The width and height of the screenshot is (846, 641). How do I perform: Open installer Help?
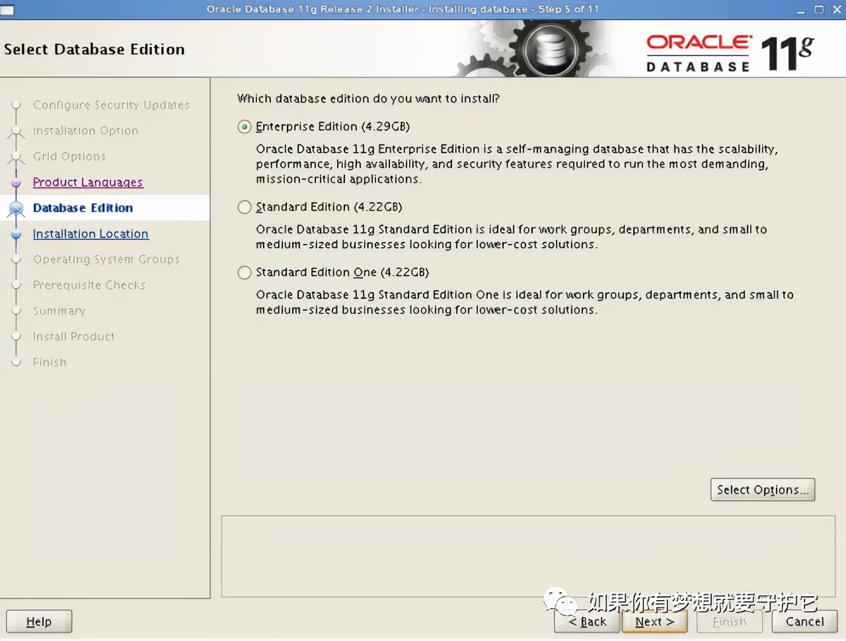pos(39,622)
